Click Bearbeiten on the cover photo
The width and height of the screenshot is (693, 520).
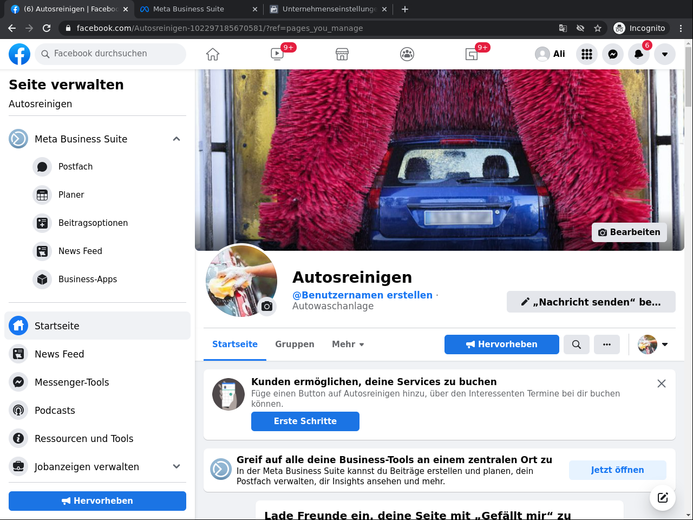click(x=629, y=232)
